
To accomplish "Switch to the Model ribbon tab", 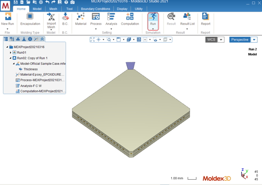I will coord(37,9).
